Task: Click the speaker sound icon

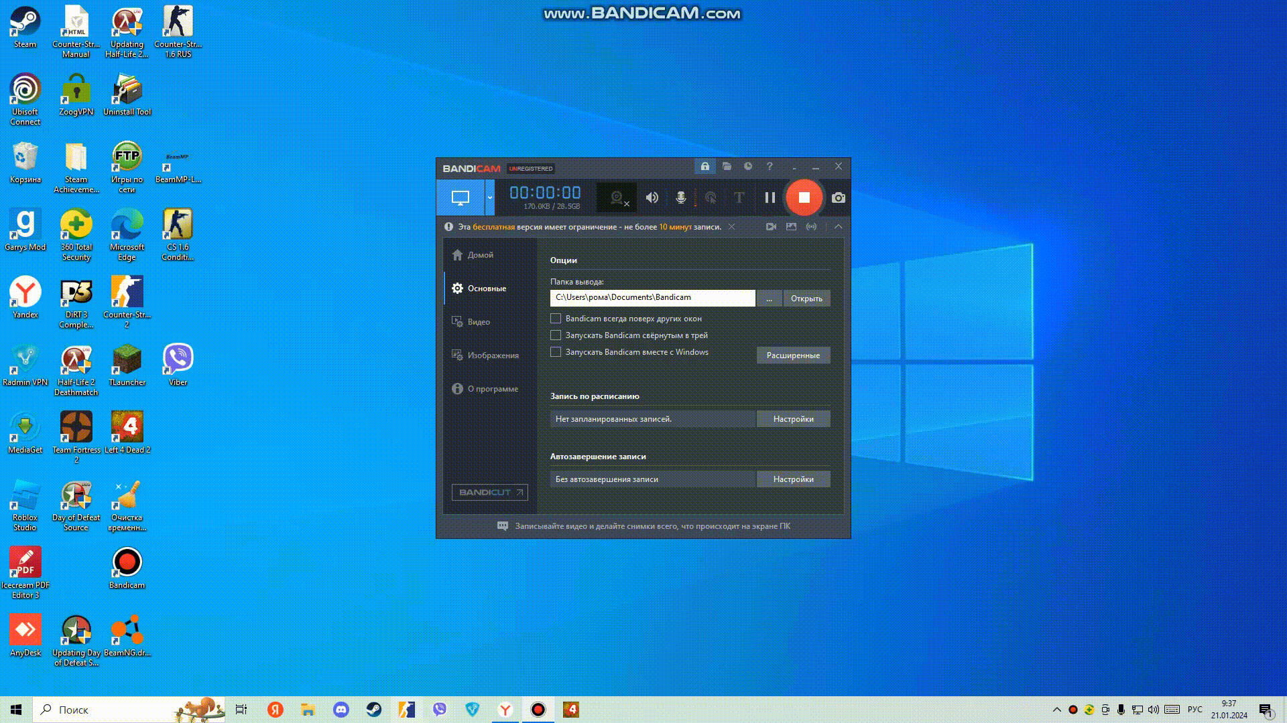Action: click(652, 197)
